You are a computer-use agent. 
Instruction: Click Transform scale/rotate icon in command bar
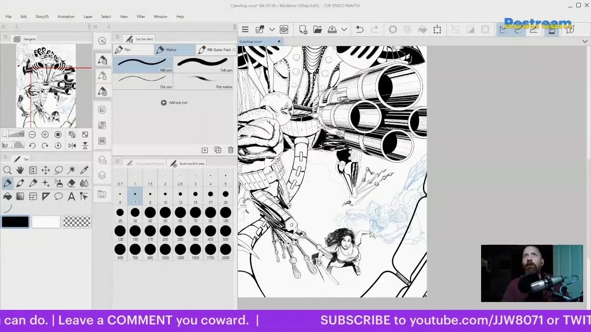(437, 30)
